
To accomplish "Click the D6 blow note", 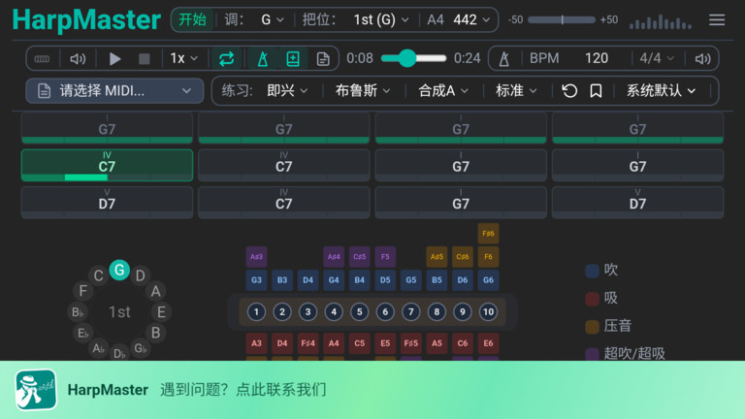I will click(463, 280).
